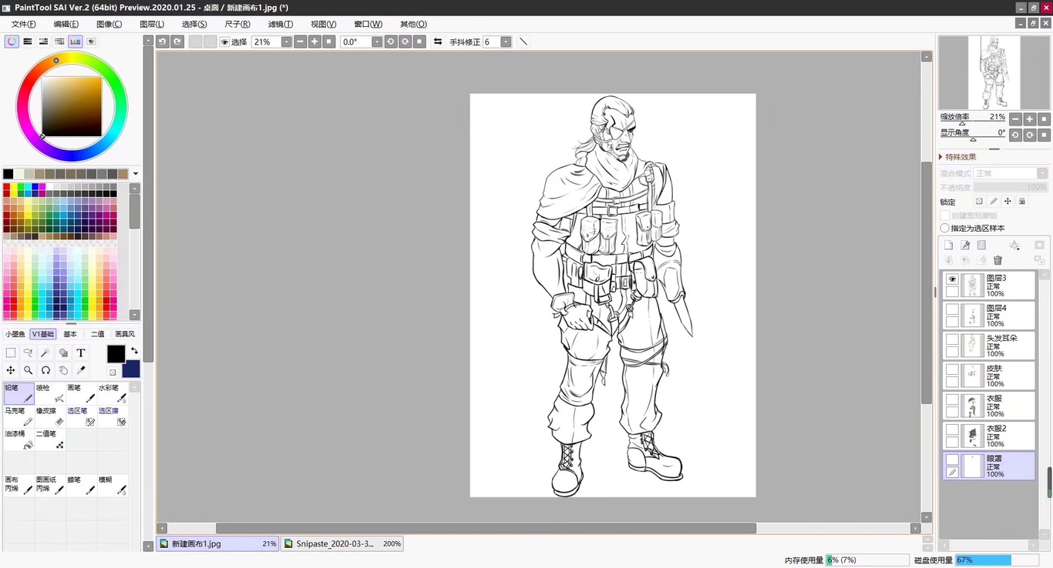1053x568 pixels.
Task: Select the 指定为选区样本 radio option
Action: [945, 229]
